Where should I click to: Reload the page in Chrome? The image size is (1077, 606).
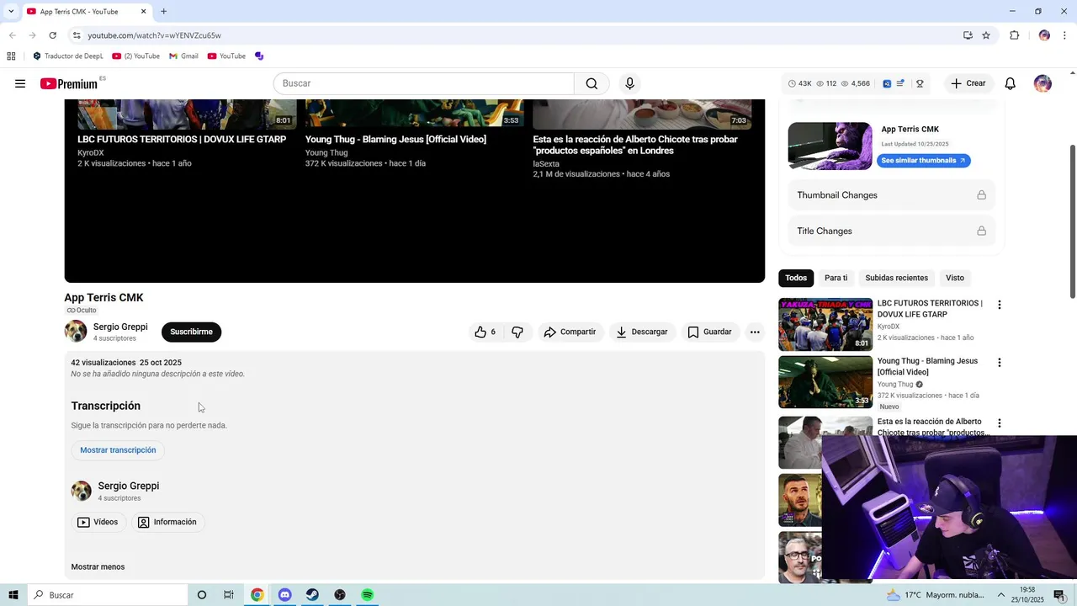click(52, 35)
